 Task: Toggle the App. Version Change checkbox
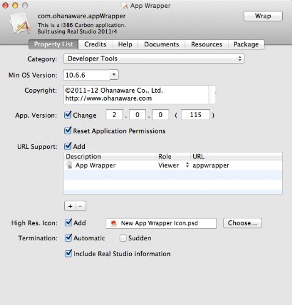click(x=68, y=115)
